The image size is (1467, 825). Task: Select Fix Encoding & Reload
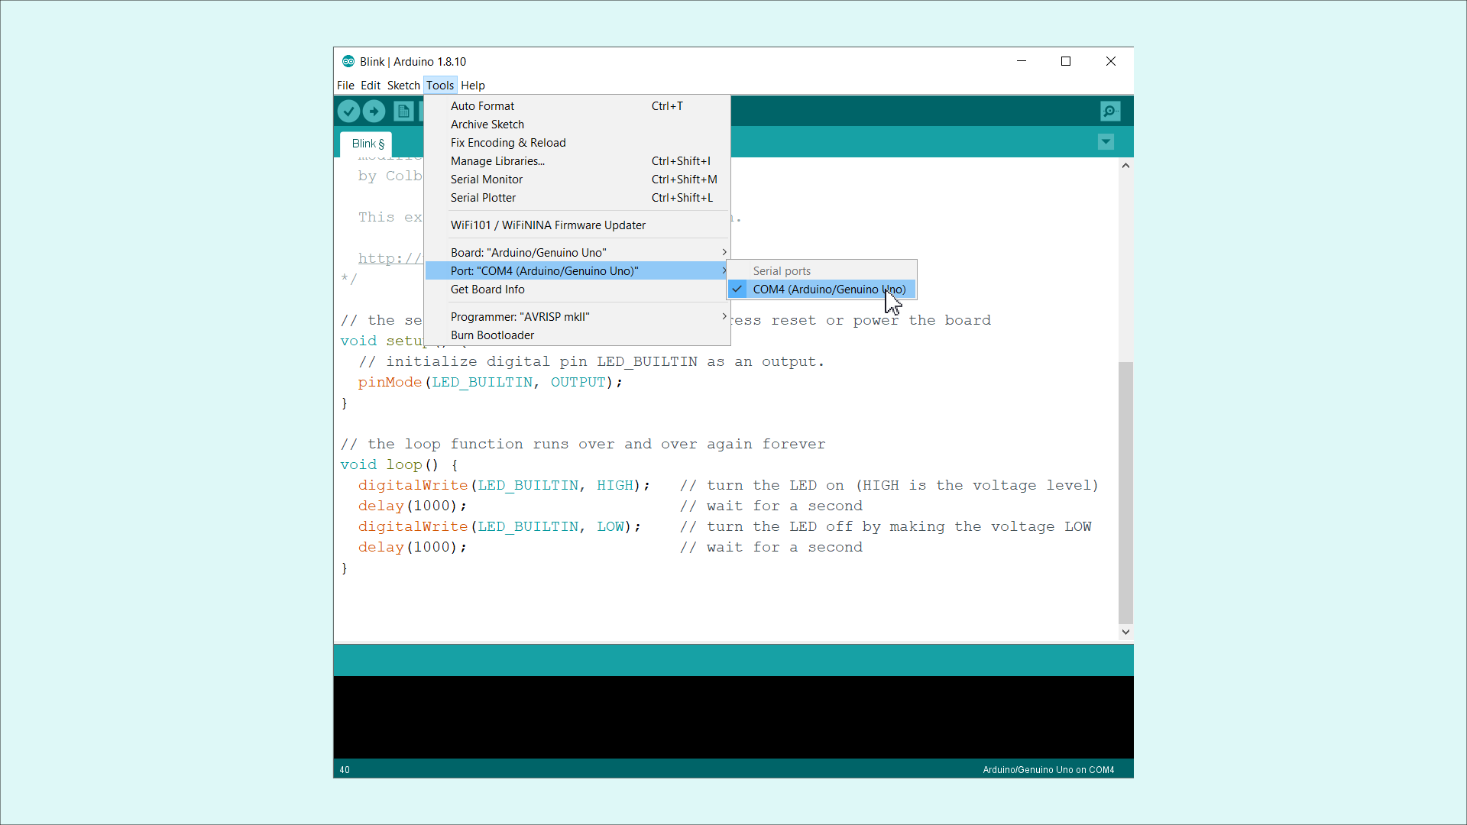coord(577,143)
